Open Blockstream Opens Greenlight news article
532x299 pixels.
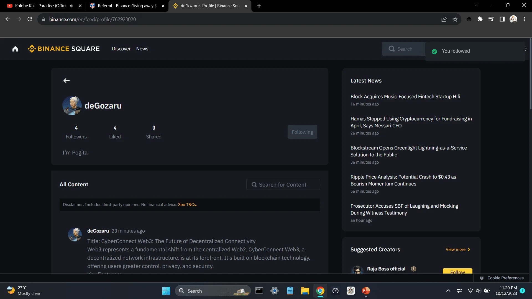[x=408, y=151]
